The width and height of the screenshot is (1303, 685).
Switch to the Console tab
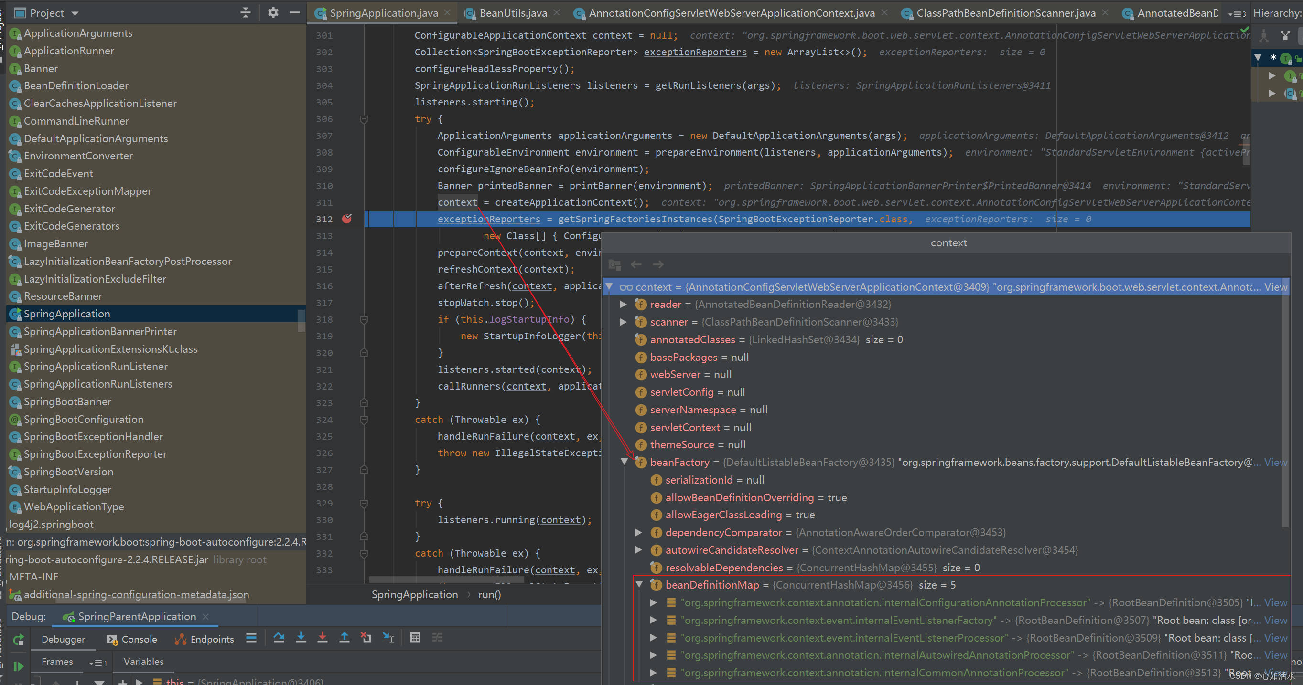tap(132, 639)
